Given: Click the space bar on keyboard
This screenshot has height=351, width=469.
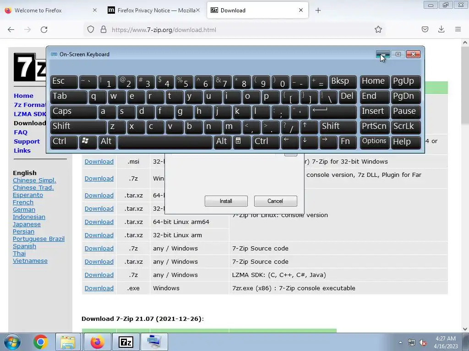Looking at the screenshot, I should tap(165, 142).
